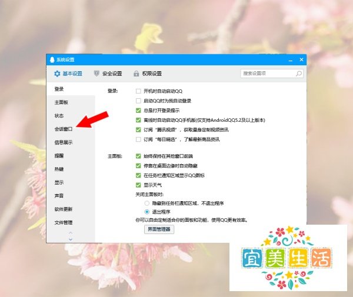The image size is (353, 297).
Task: Uncheck 总是打开登录提示
Action: (x=138, y=111)
